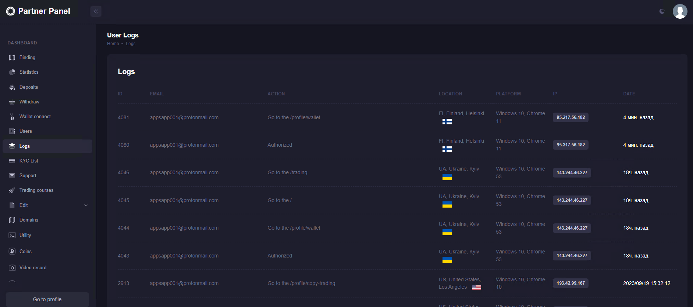This screenshot has width=693, height=307.
Task: Open the Users menu item
Action: pyautogui.click(x=25, y=131)
